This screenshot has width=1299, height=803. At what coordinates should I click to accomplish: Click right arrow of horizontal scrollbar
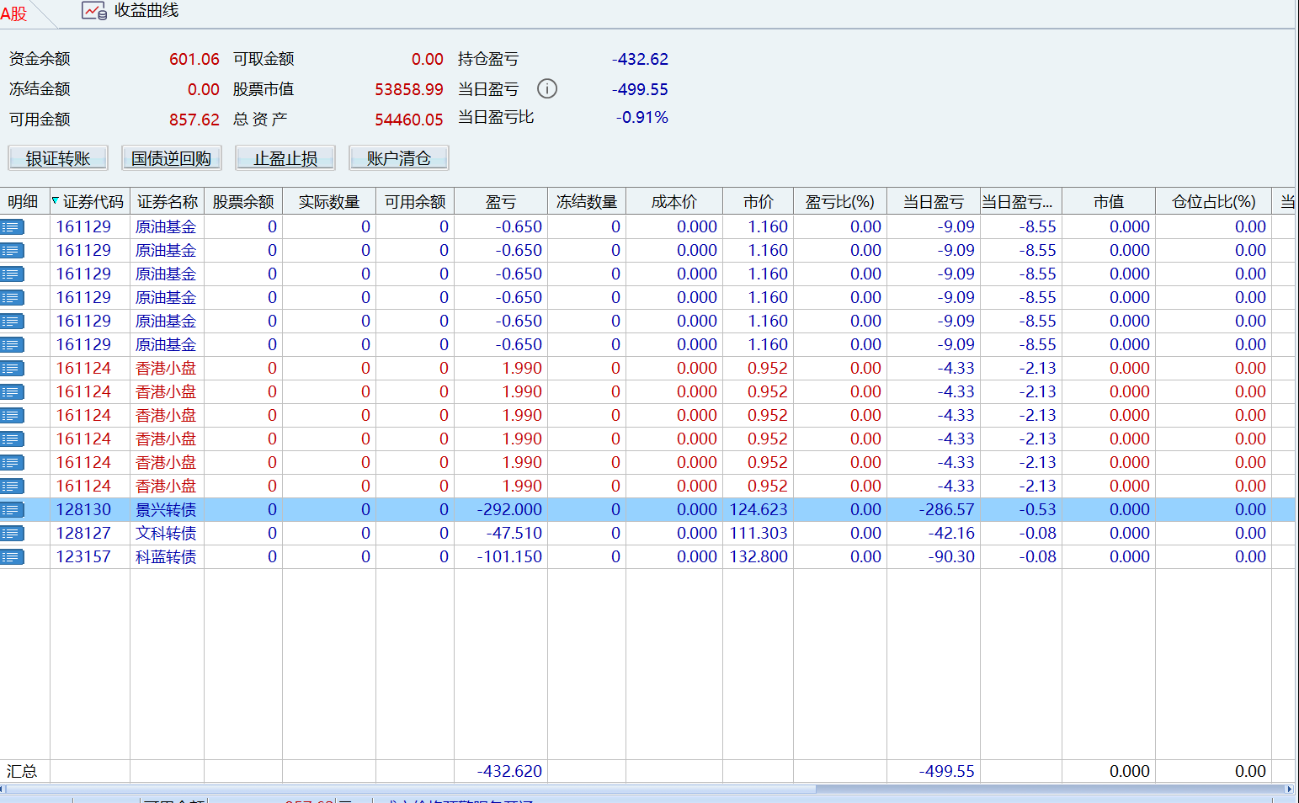[x=1289, y=790]
